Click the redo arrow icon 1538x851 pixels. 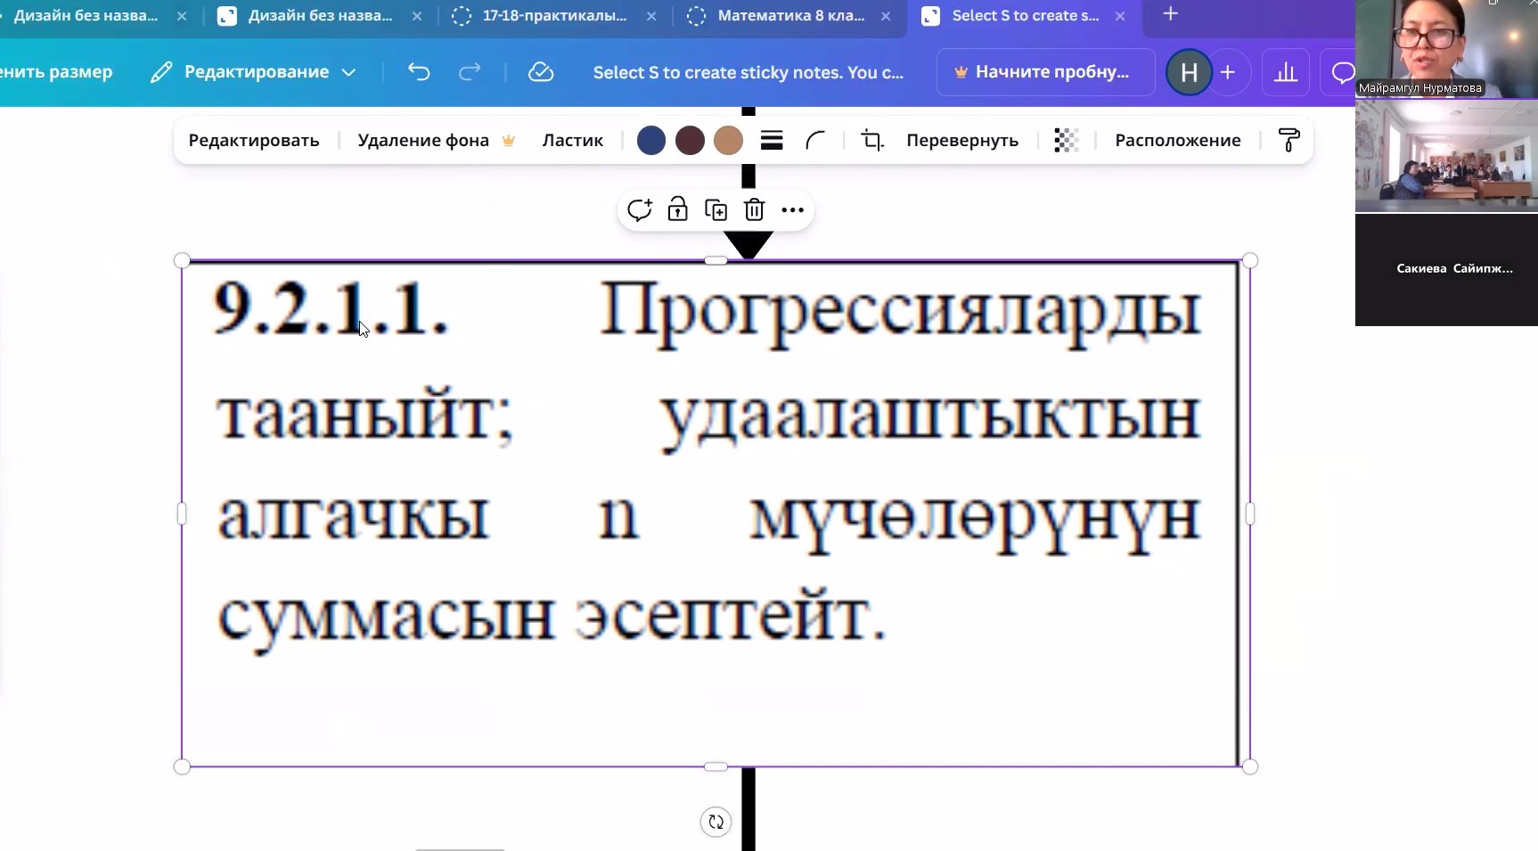(x=470, y=72)
